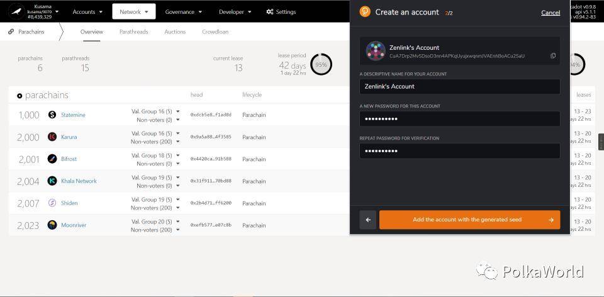Switch to the Auctions tab
This screenshot has width=604, height=297.
click(x=175, y=31)
